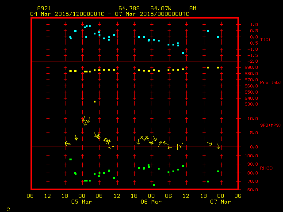Click the number 2 in bottom-left corner
Viewport: 283px width, 212px height.
8,208
